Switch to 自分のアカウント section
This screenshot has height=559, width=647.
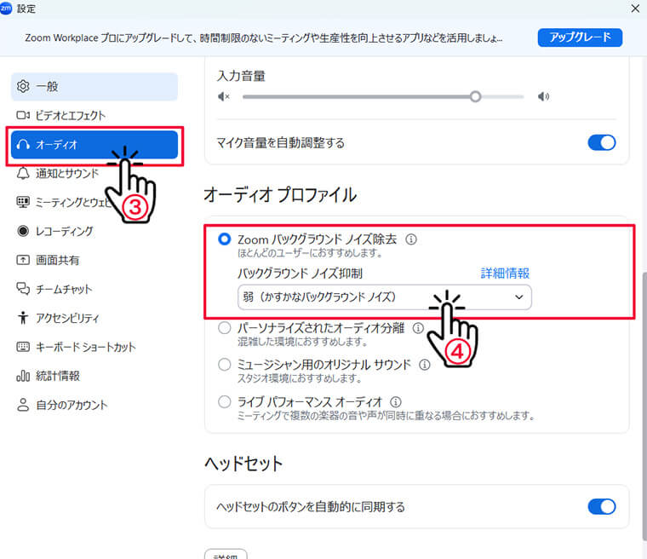[x=72, y=405]
